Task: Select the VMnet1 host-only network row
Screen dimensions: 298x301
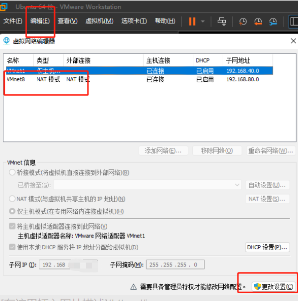Action: pos(139,70)
